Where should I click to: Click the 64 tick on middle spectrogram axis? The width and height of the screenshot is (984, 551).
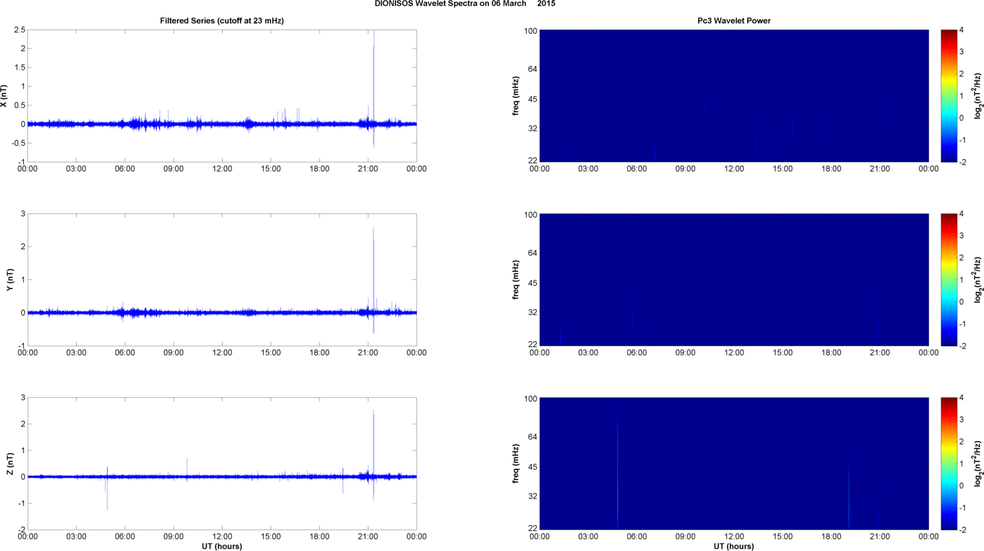pyautogui.click(x=532, y=253)
